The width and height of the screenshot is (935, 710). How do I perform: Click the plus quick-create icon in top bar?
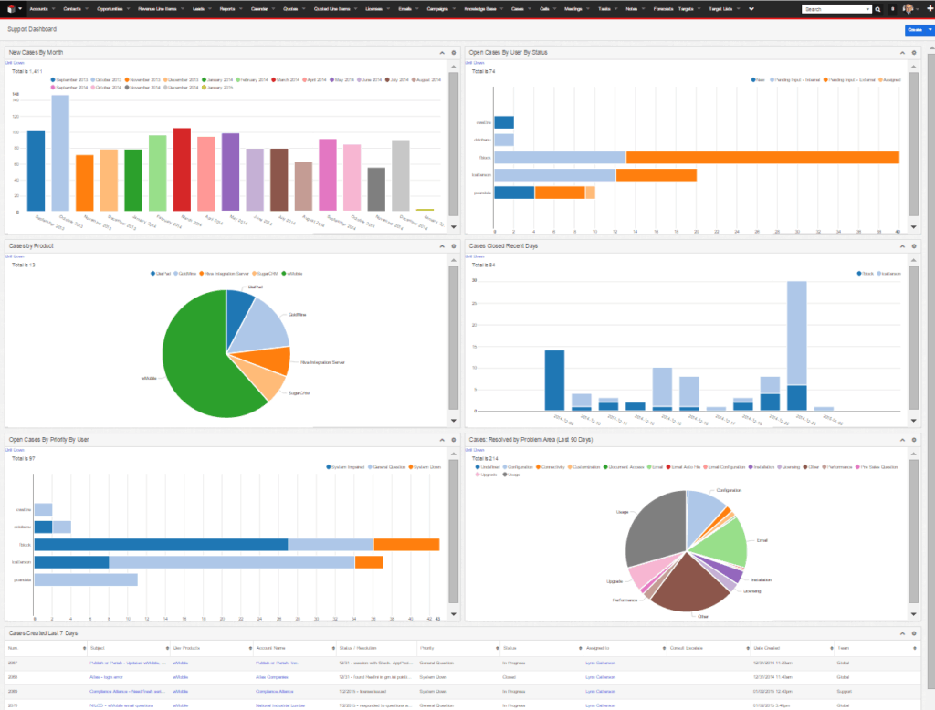pos(928,8)
